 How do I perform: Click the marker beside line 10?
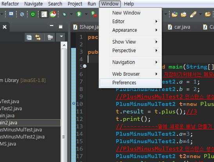[x=74, y=104]
